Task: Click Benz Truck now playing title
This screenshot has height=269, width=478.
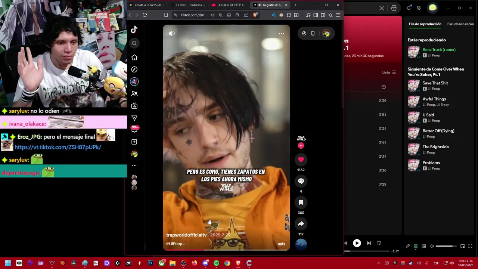Action: [439, 50]
